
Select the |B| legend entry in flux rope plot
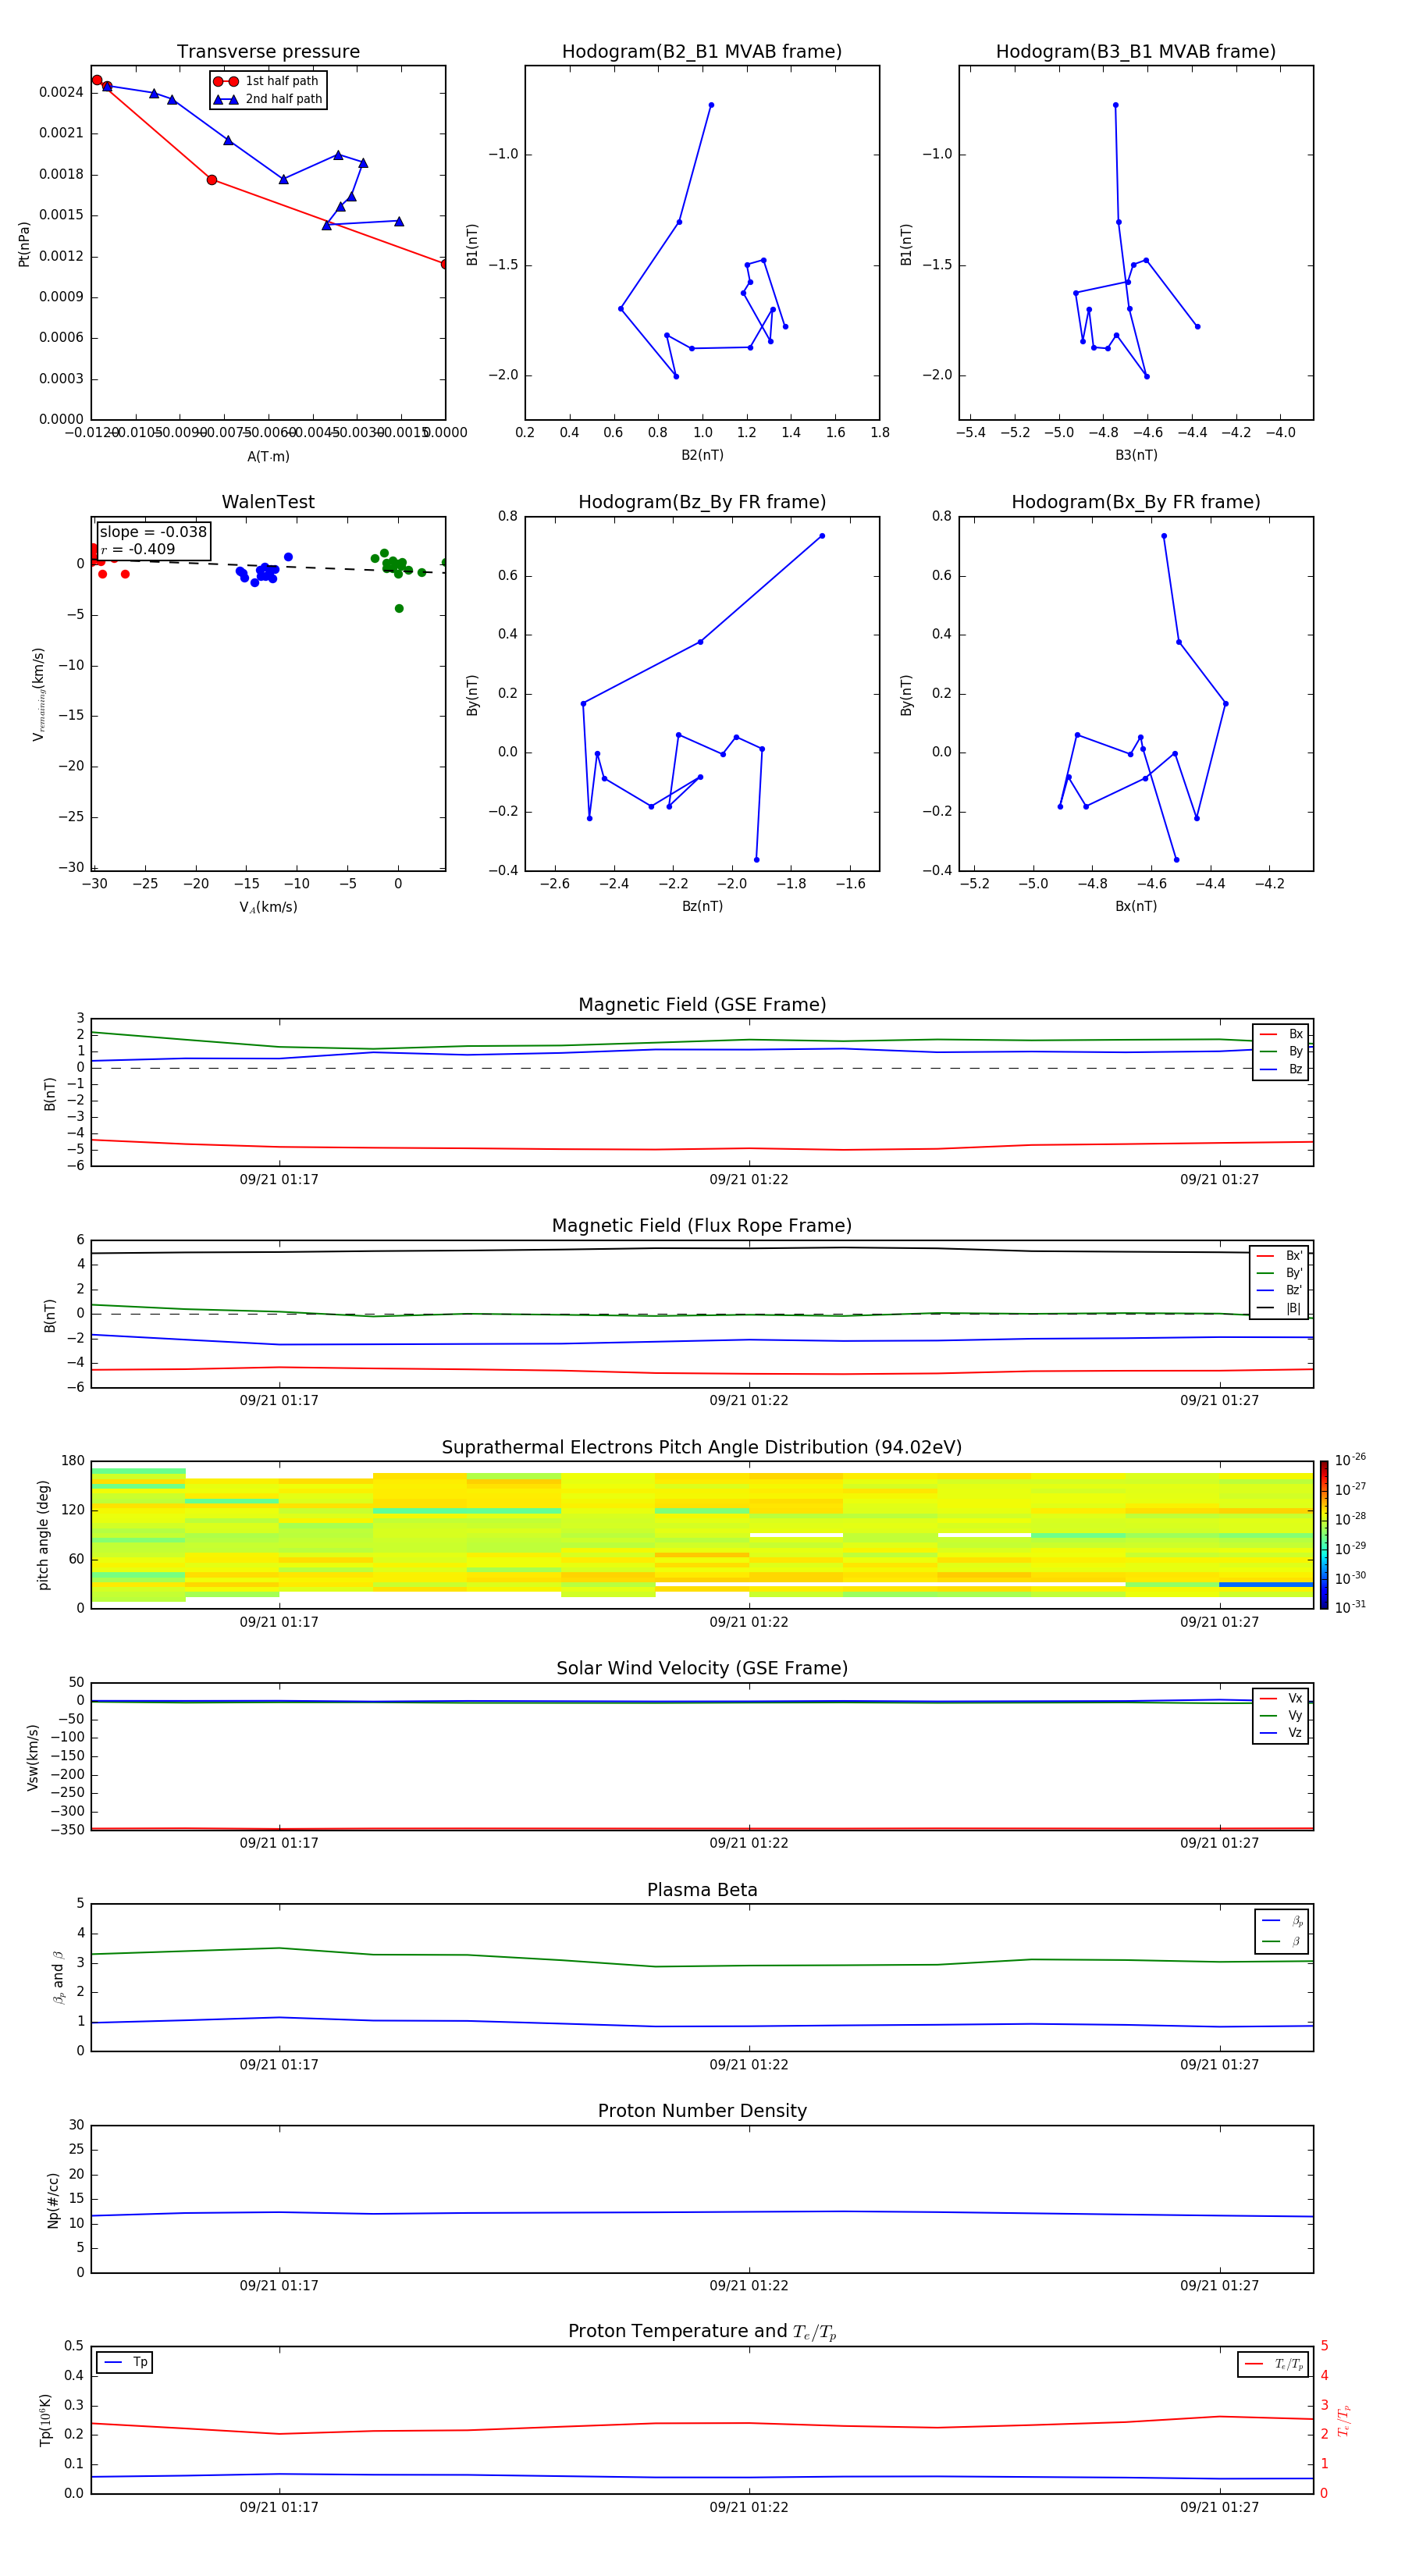click(1280, 1308)
